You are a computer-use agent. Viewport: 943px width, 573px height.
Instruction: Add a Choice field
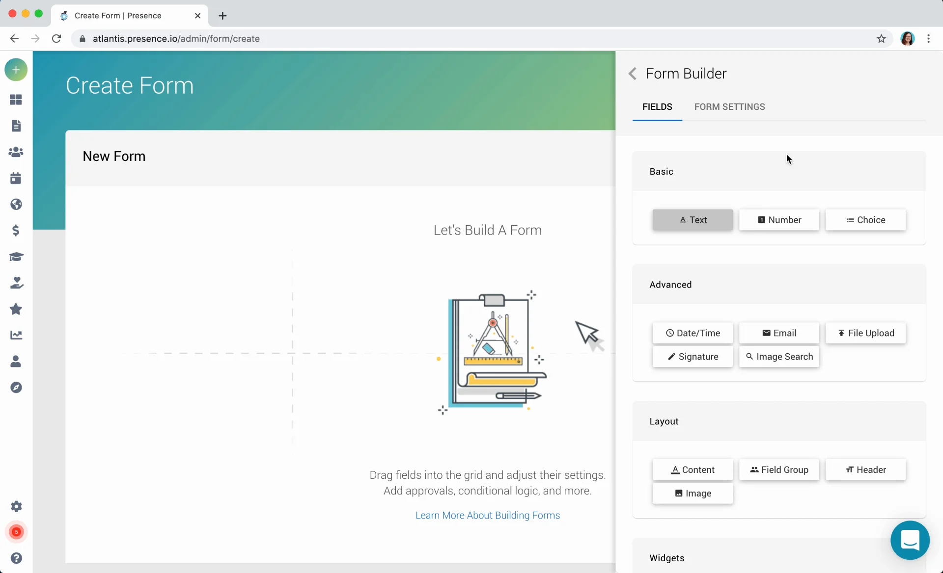click(x=865, y=220)
